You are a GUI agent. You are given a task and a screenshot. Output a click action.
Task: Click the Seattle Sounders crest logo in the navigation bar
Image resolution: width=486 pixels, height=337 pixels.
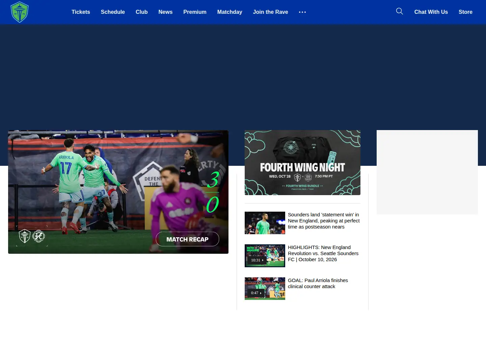coord(20,12)
